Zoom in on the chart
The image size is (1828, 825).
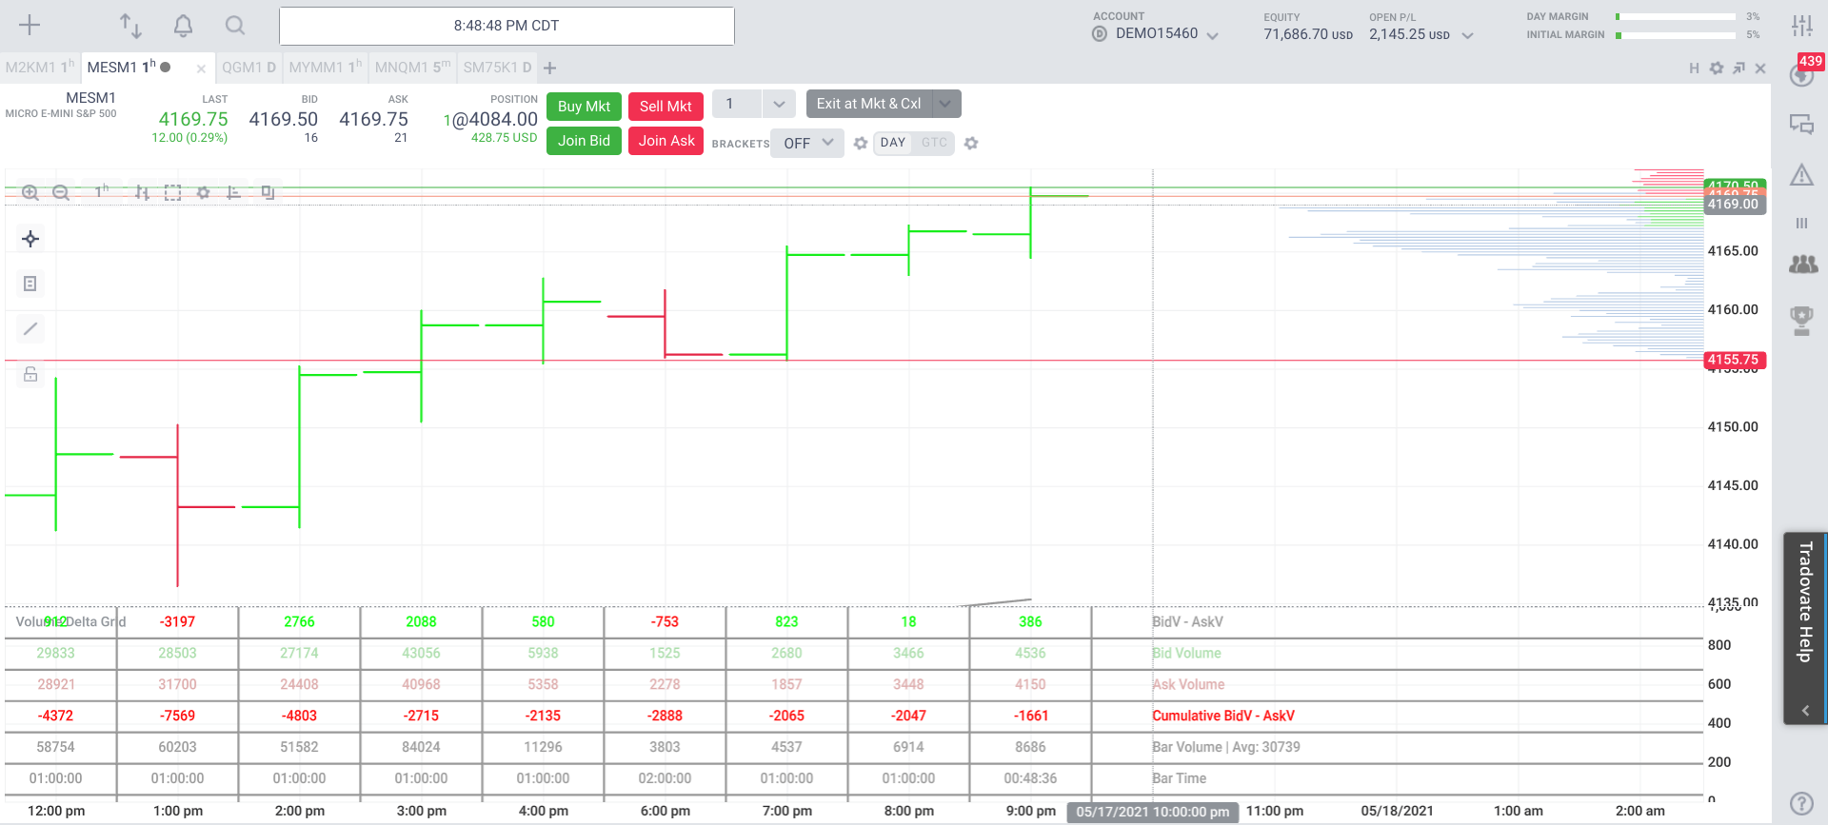coord(30,192)
